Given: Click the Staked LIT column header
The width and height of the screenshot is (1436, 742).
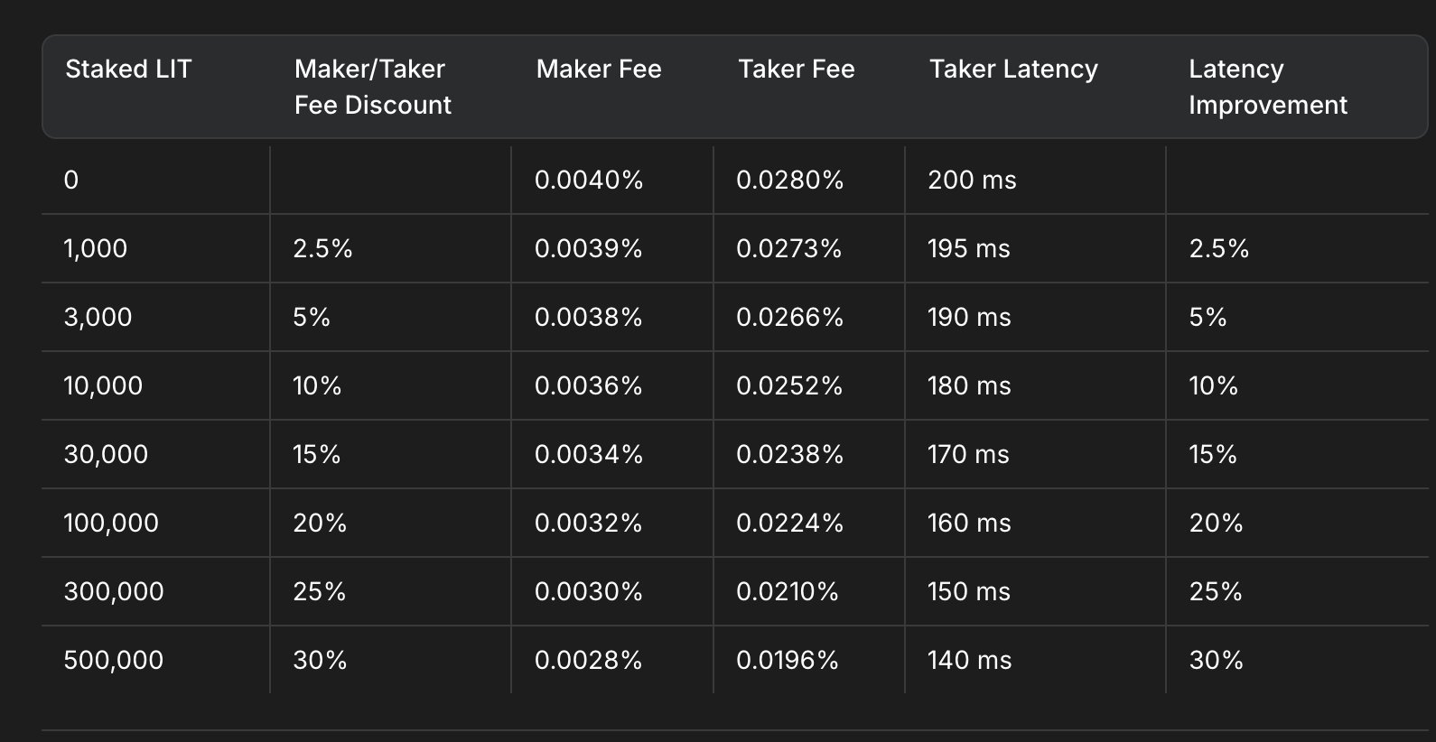Looking at the screenshot, I should pos(128,70).
